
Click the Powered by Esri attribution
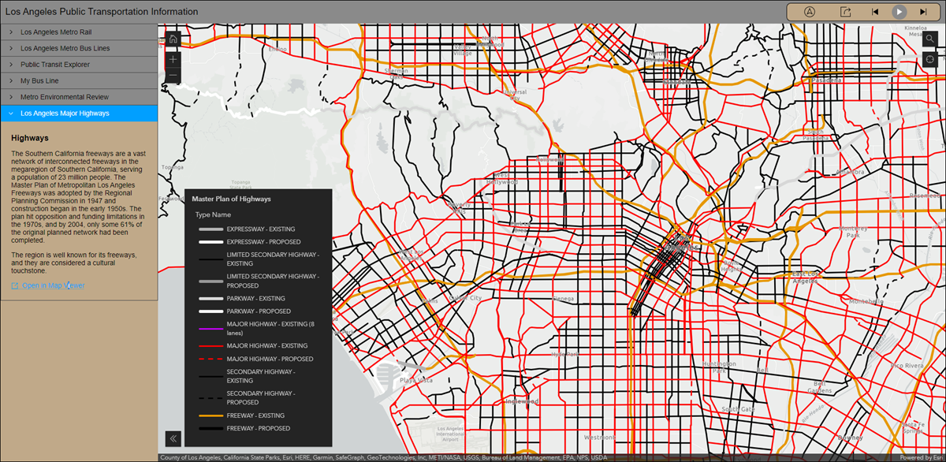922,457
